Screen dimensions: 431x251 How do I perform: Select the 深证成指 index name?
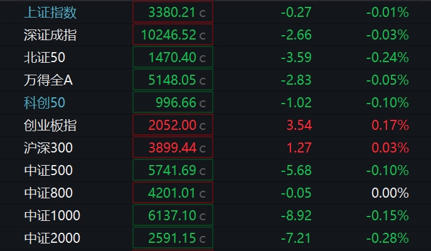[50, 35]
